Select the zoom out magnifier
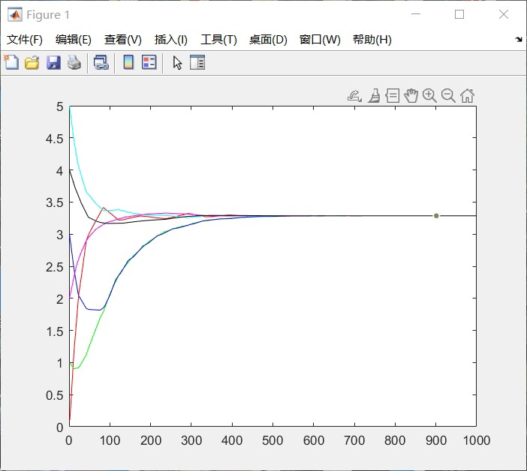Screen dimensions: 527x471 pos(448,96)
